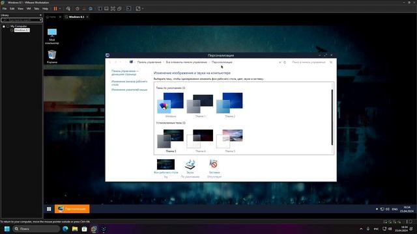Select the Theme 3 thumbnail
This screenshot has height=234, width=417.
pos(171,140)
